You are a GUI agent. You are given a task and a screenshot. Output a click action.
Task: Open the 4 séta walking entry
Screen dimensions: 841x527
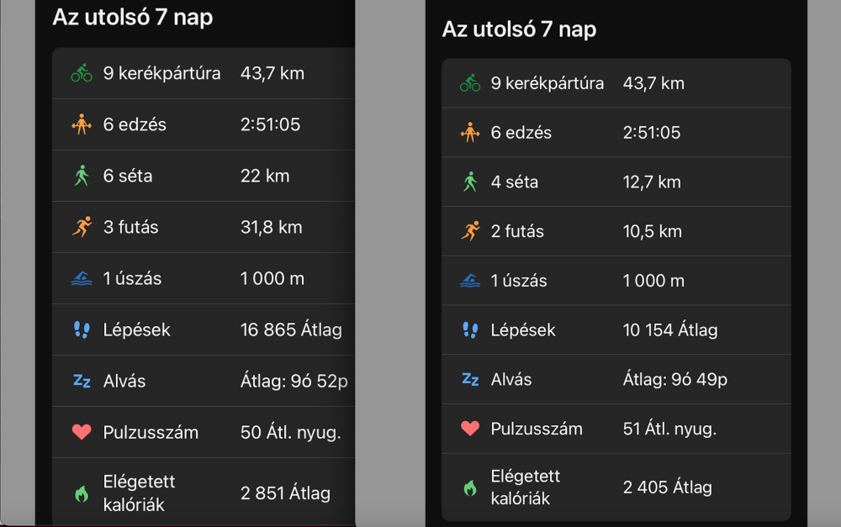(x=515, y=182)
